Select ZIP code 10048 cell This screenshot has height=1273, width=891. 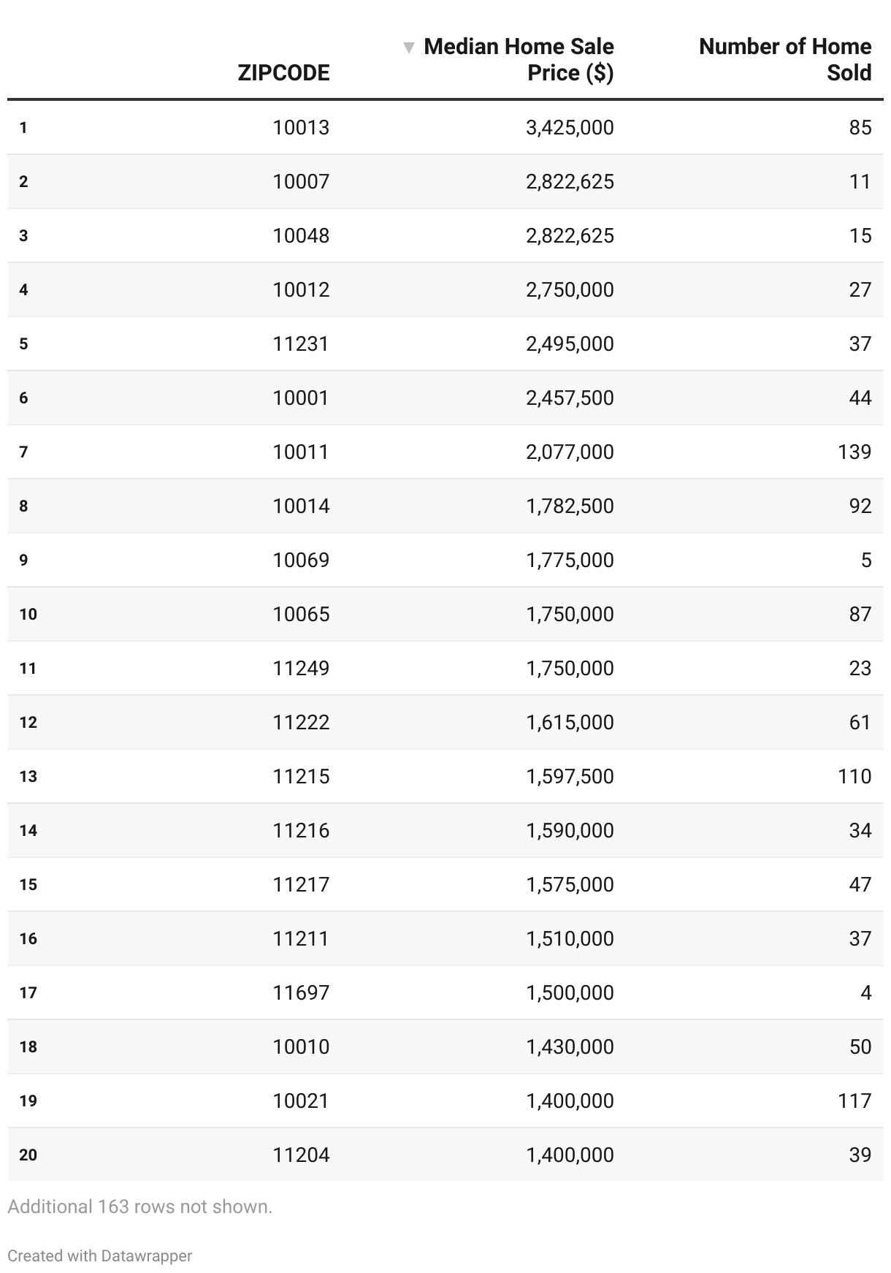click(x=301, y=236)
